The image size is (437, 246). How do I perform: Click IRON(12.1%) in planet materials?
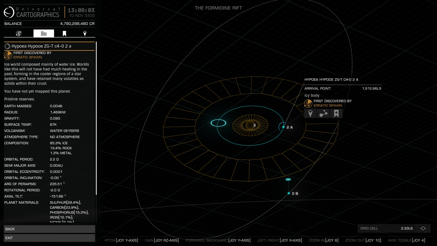[x=61, y=217]
